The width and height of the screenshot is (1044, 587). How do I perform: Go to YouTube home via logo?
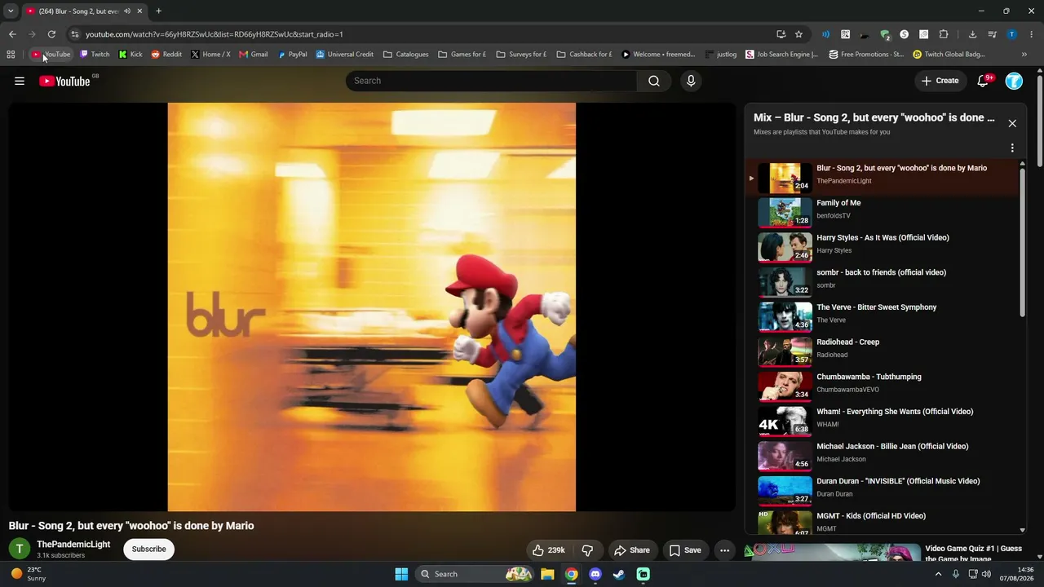pos(64,81)
